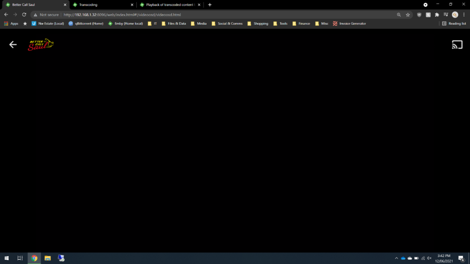The image size is (470, 264).
Task: Open the remote desktop app on taskbar
Action: click(x=61, y=258)
